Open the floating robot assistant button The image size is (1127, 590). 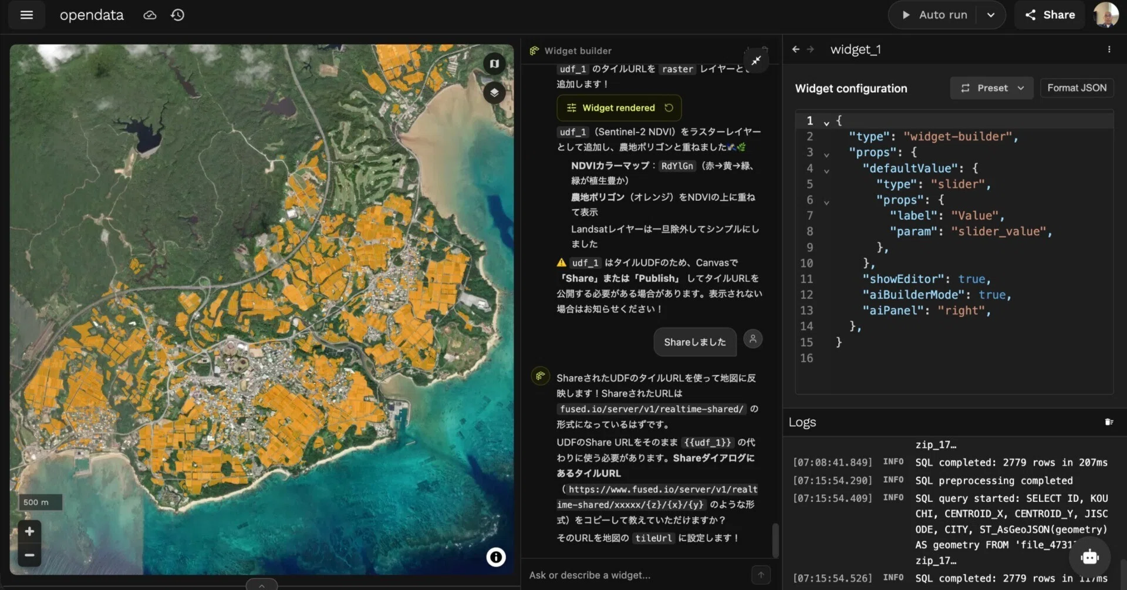click(1089, 557)
